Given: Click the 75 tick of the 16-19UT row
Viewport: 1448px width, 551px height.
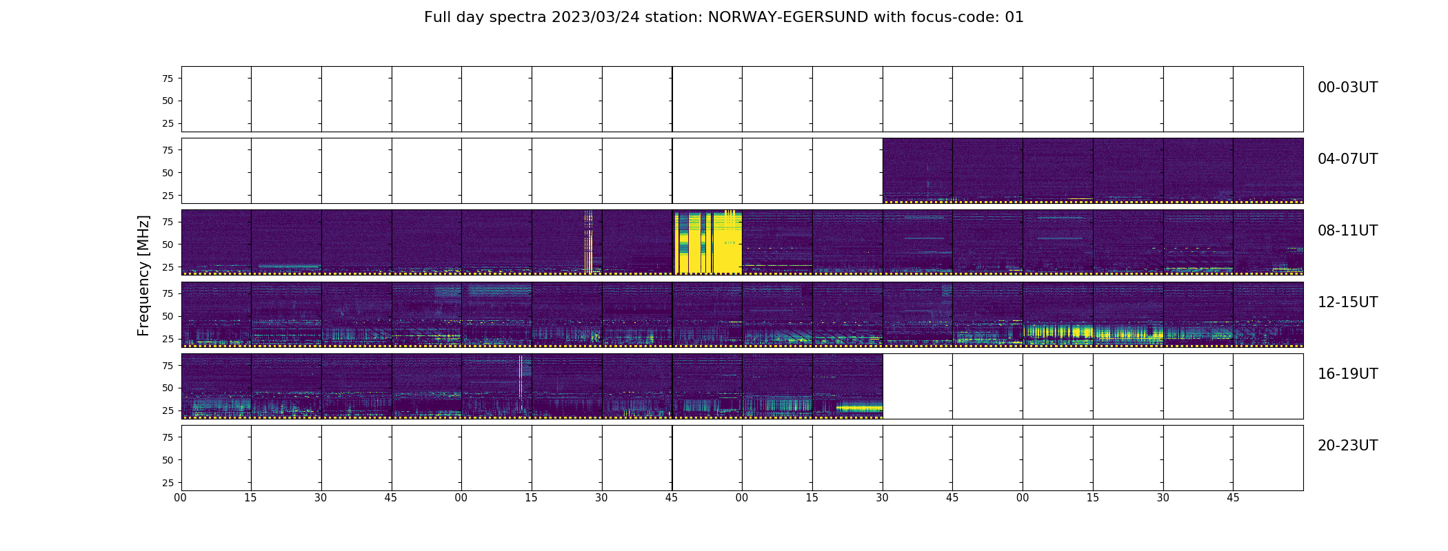Looking at the screenshot, I should coord(167,366).
